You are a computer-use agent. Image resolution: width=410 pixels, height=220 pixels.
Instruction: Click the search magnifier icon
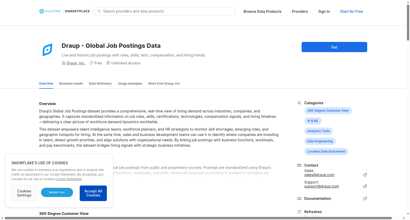[99, 11]
